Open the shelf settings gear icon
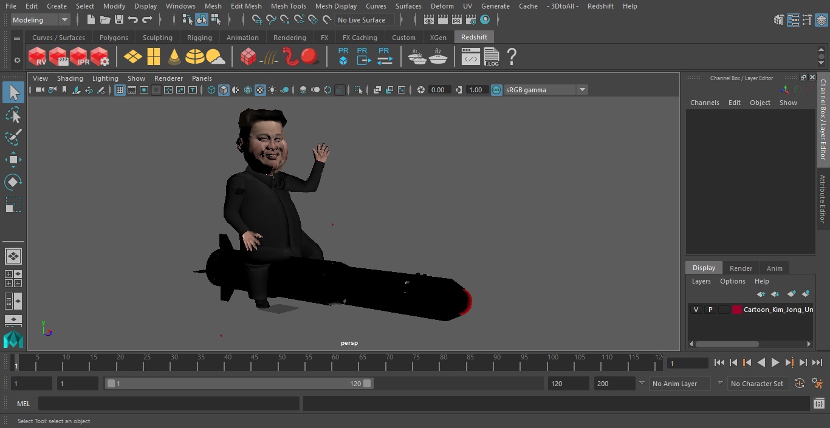This screenshot has height=428, width=830. click(x=17, y=60)
